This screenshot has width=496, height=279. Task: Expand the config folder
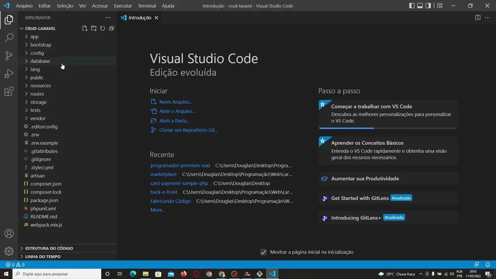coord(67,53)
